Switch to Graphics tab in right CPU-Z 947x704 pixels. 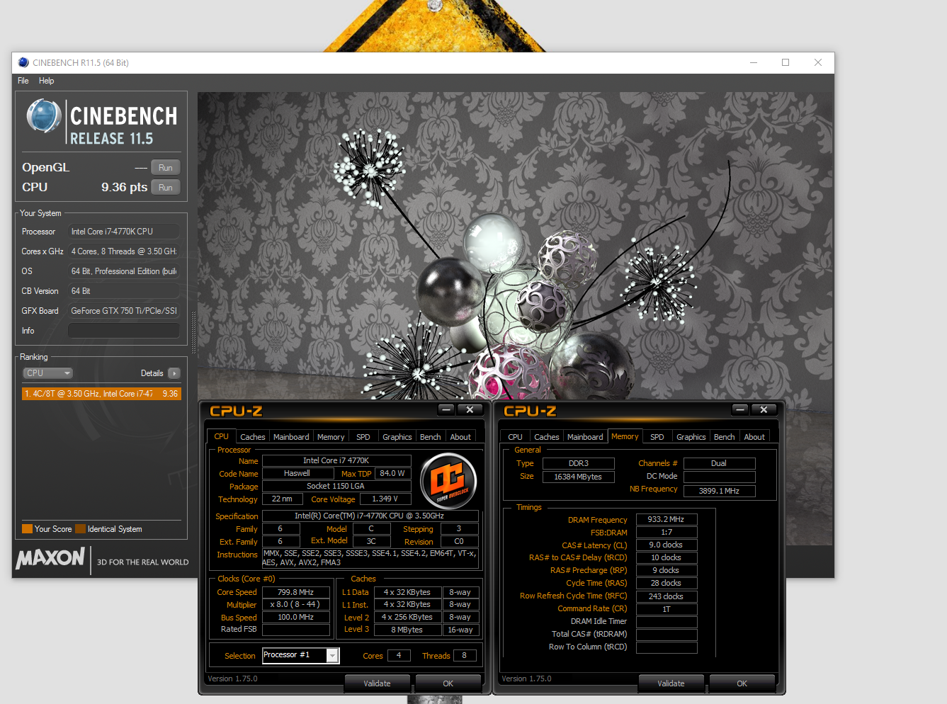(691, 437)
